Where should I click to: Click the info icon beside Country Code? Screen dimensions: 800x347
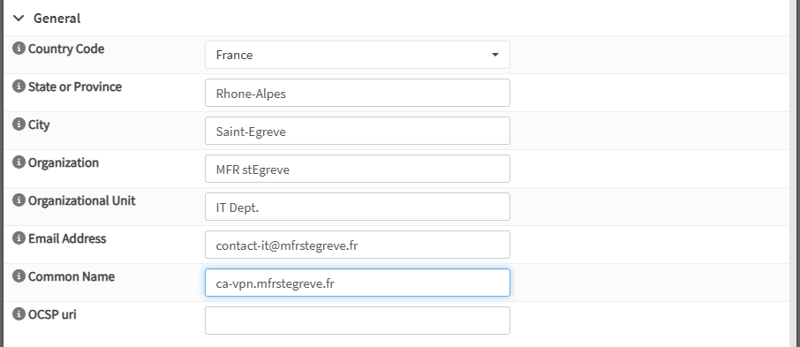pos(19,49)
